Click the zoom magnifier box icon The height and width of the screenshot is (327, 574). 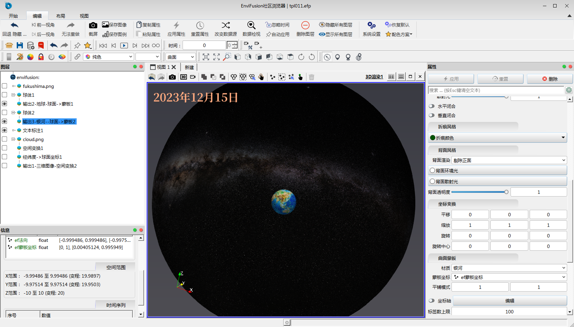[x=227, y=57]
